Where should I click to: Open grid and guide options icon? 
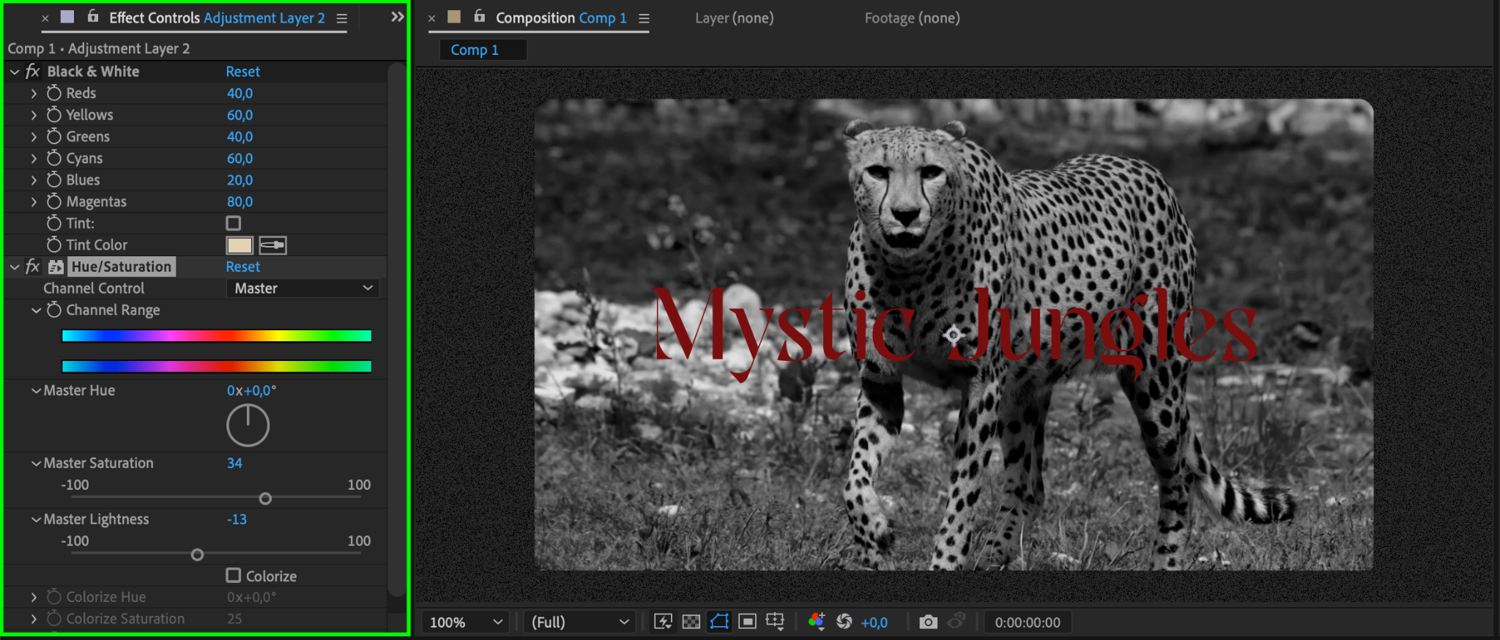coord(775,622)
